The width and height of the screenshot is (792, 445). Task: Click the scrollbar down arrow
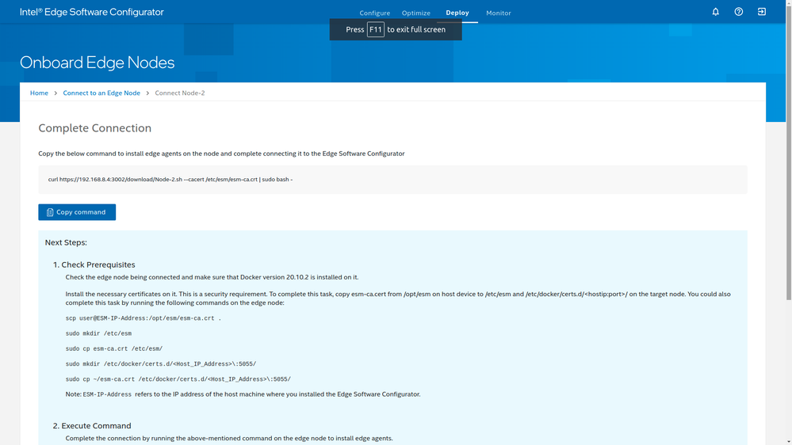[x=789, y=442]
